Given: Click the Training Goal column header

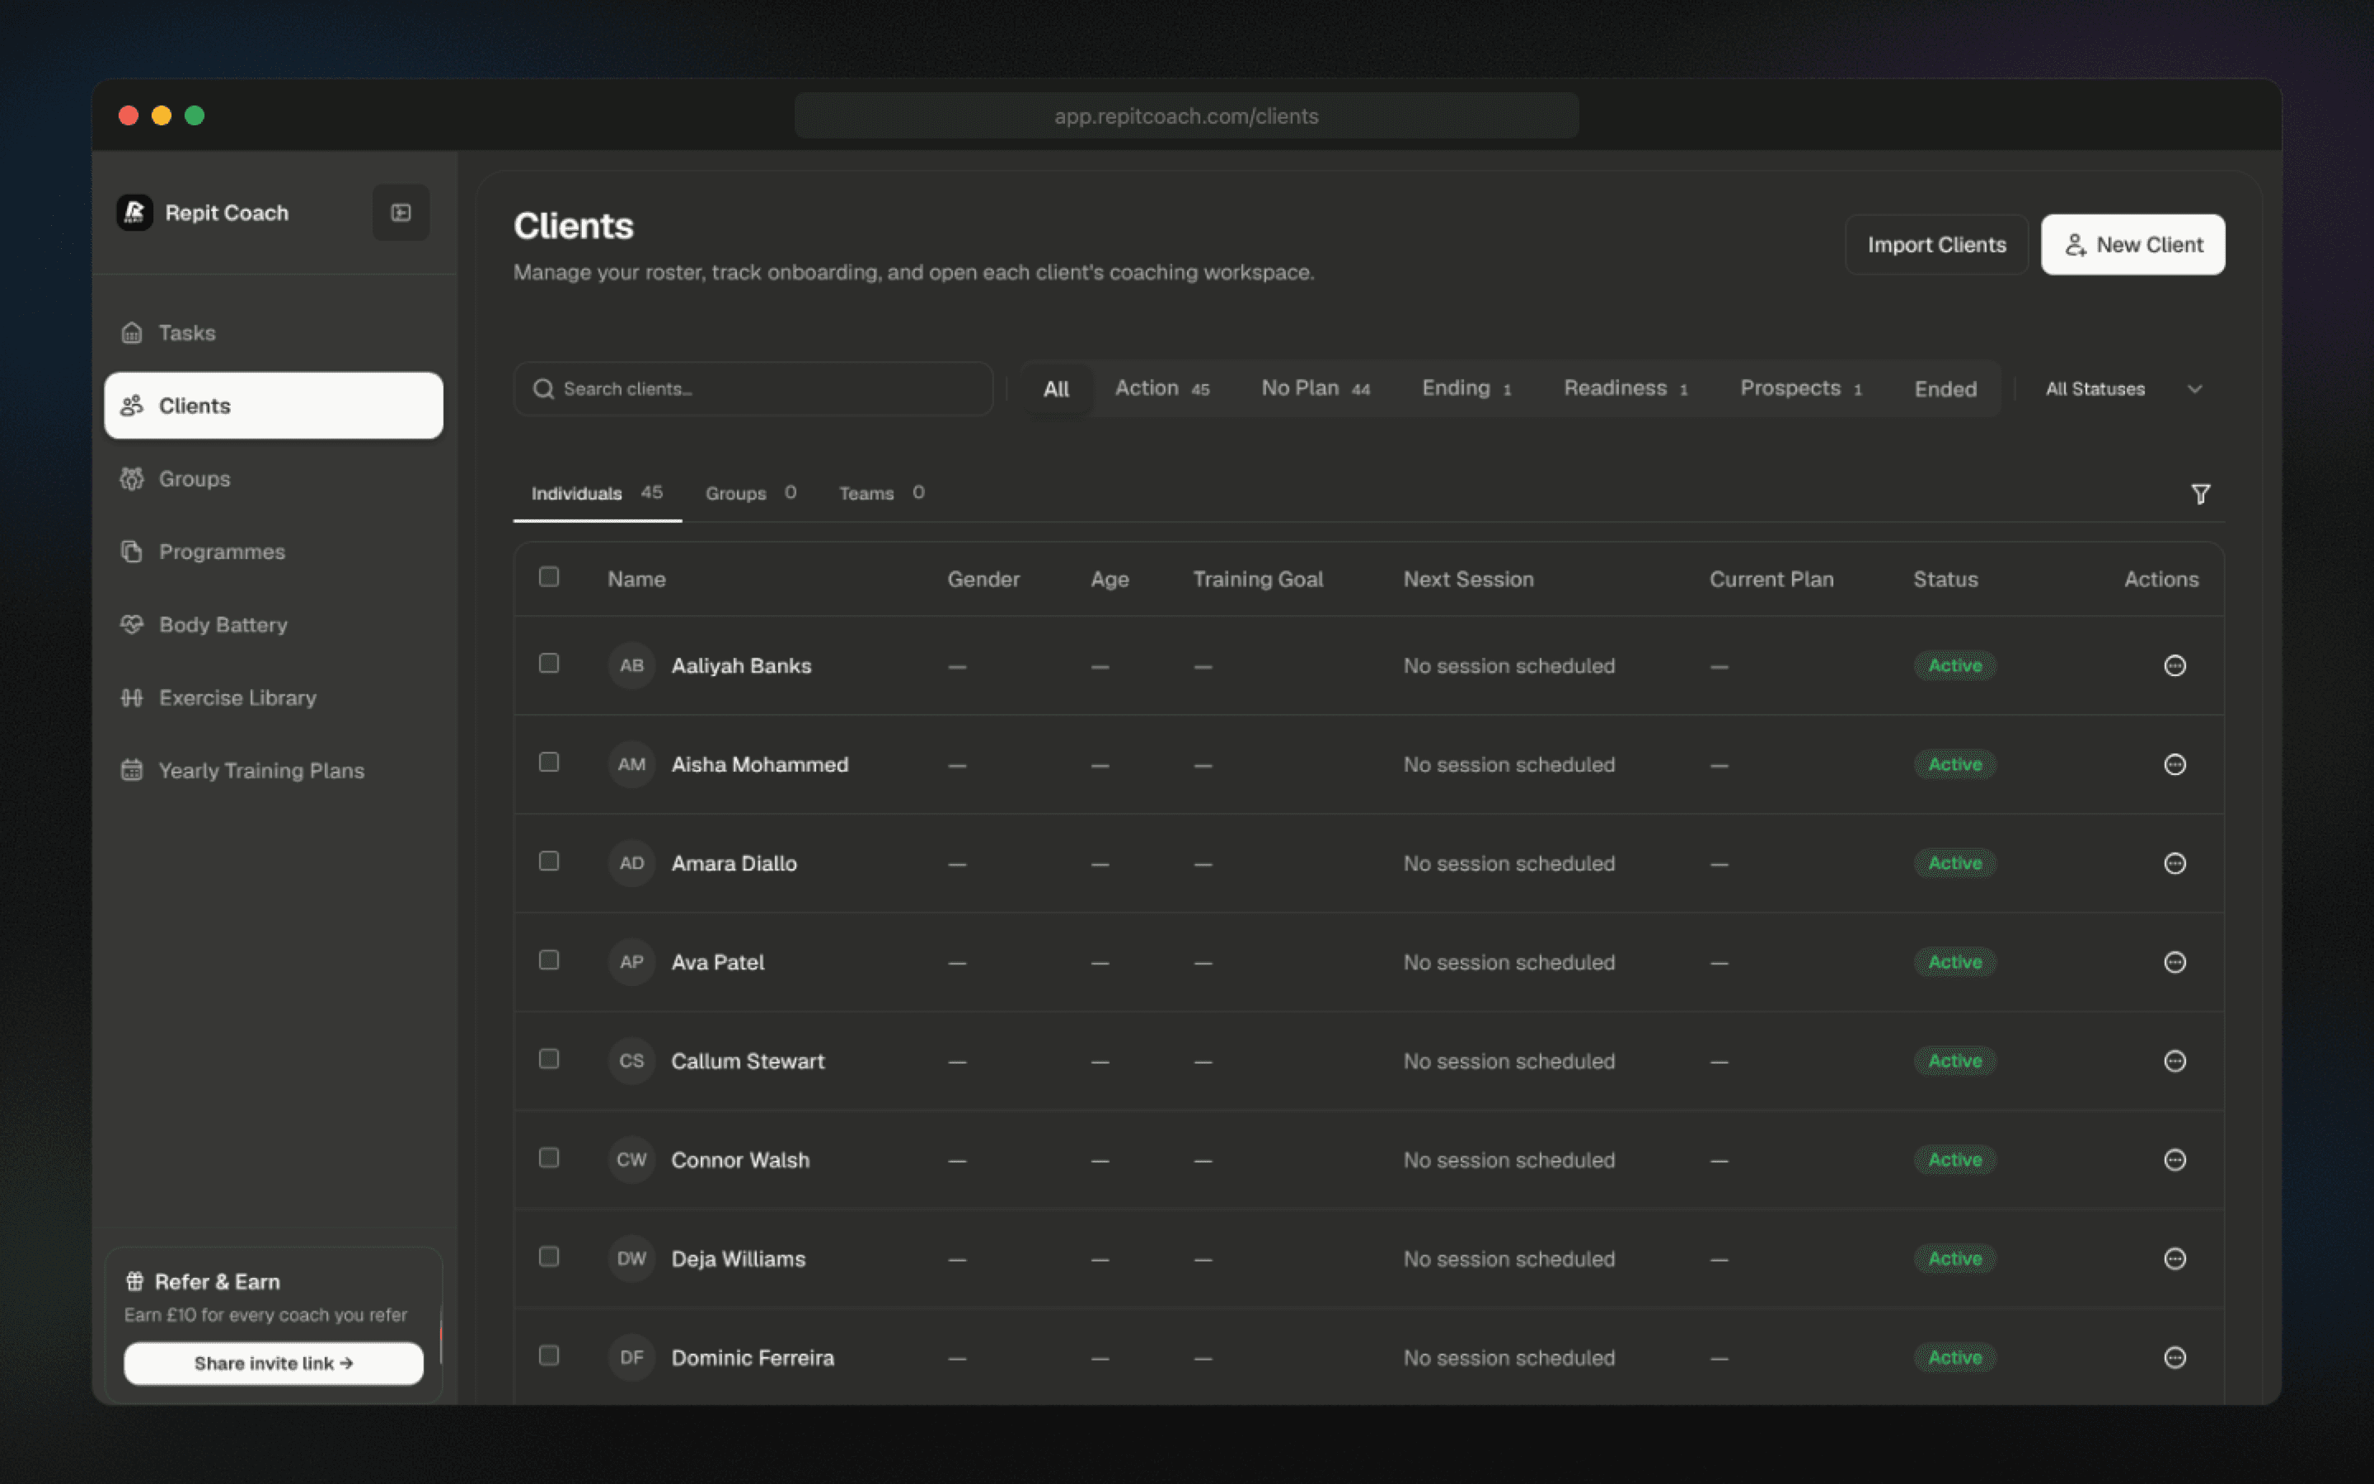Looking at the screenshot, I should pyautogui.click(x=1258, y=579).
